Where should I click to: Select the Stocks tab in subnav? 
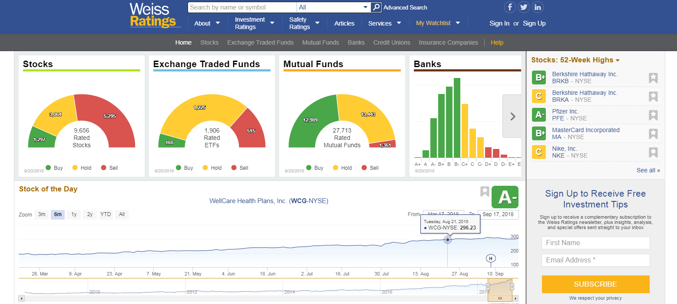[x=209, y=42]
